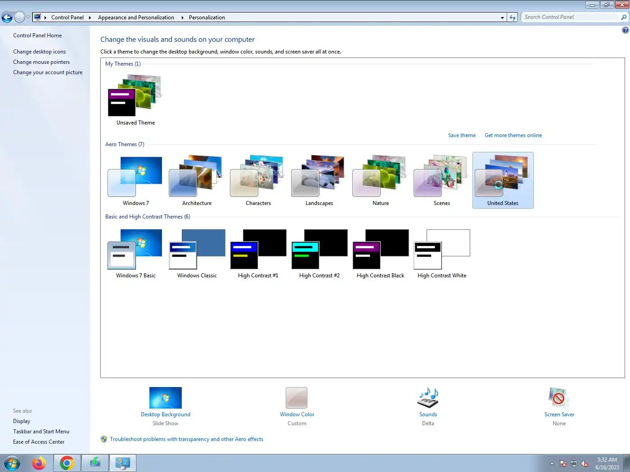Click the muted volume tray icon

pyautogui.click(x=585, y=463)
